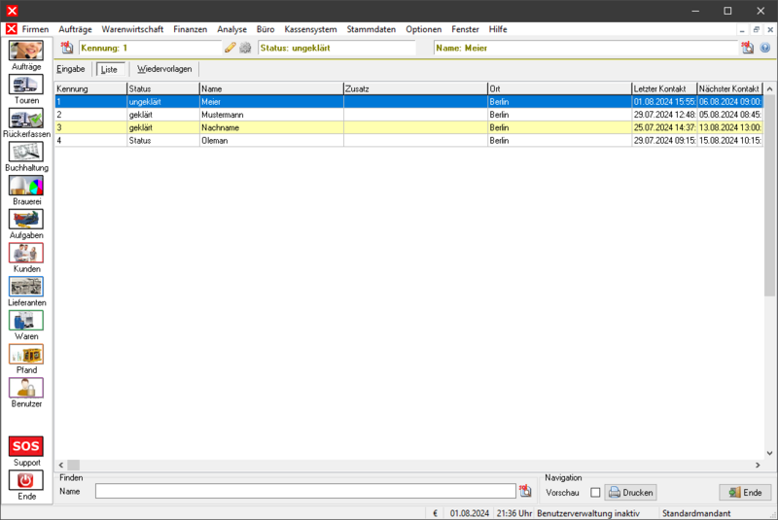Switch to the Eingabe tab
778x520 pixels.
70,69
